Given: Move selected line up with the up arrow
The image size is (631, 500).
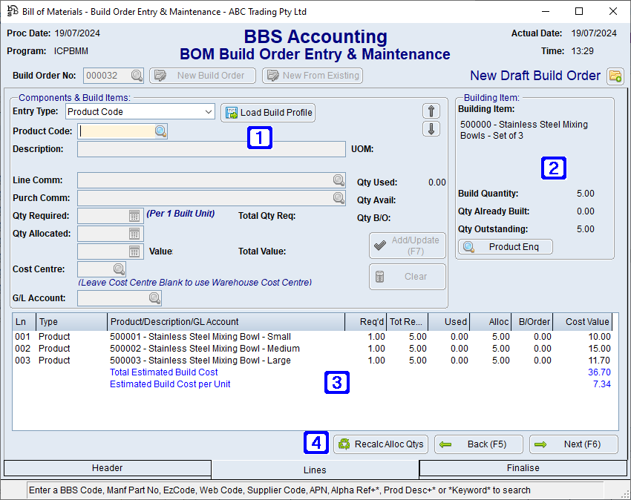Looking at the screenshot, I should coord(431,111).
